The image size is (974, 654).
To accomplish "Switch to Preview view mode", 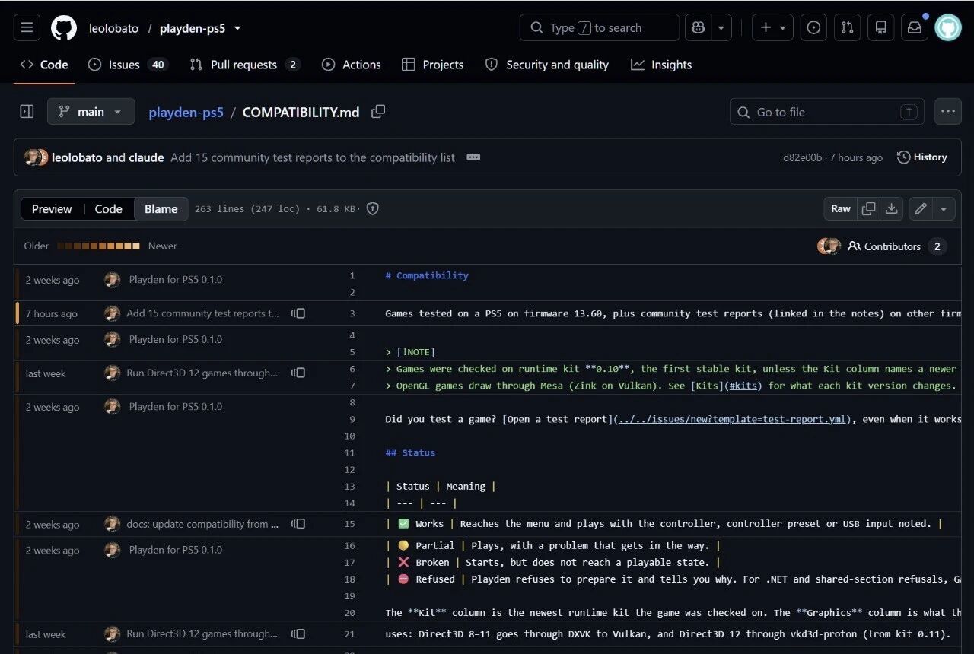I will [52, 209].
